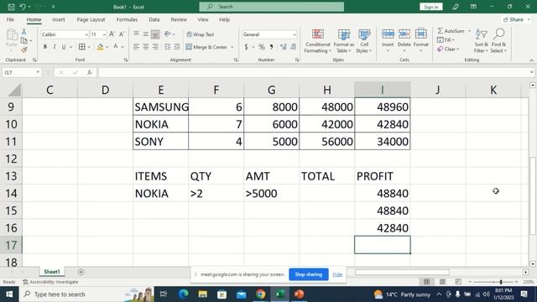537x302 pixels.
Task: Expand AutoSum dropdown arrow
Action: [470, 31]
